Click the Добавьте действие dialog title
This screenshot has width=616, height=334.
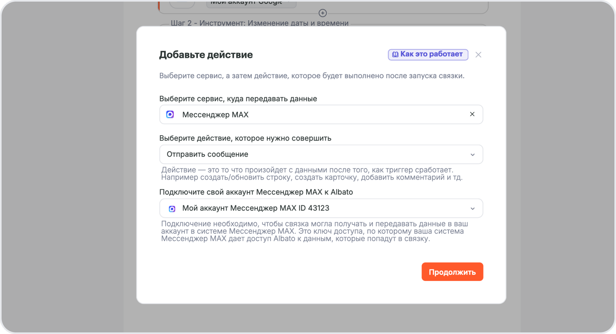click(x=206, y=55)
